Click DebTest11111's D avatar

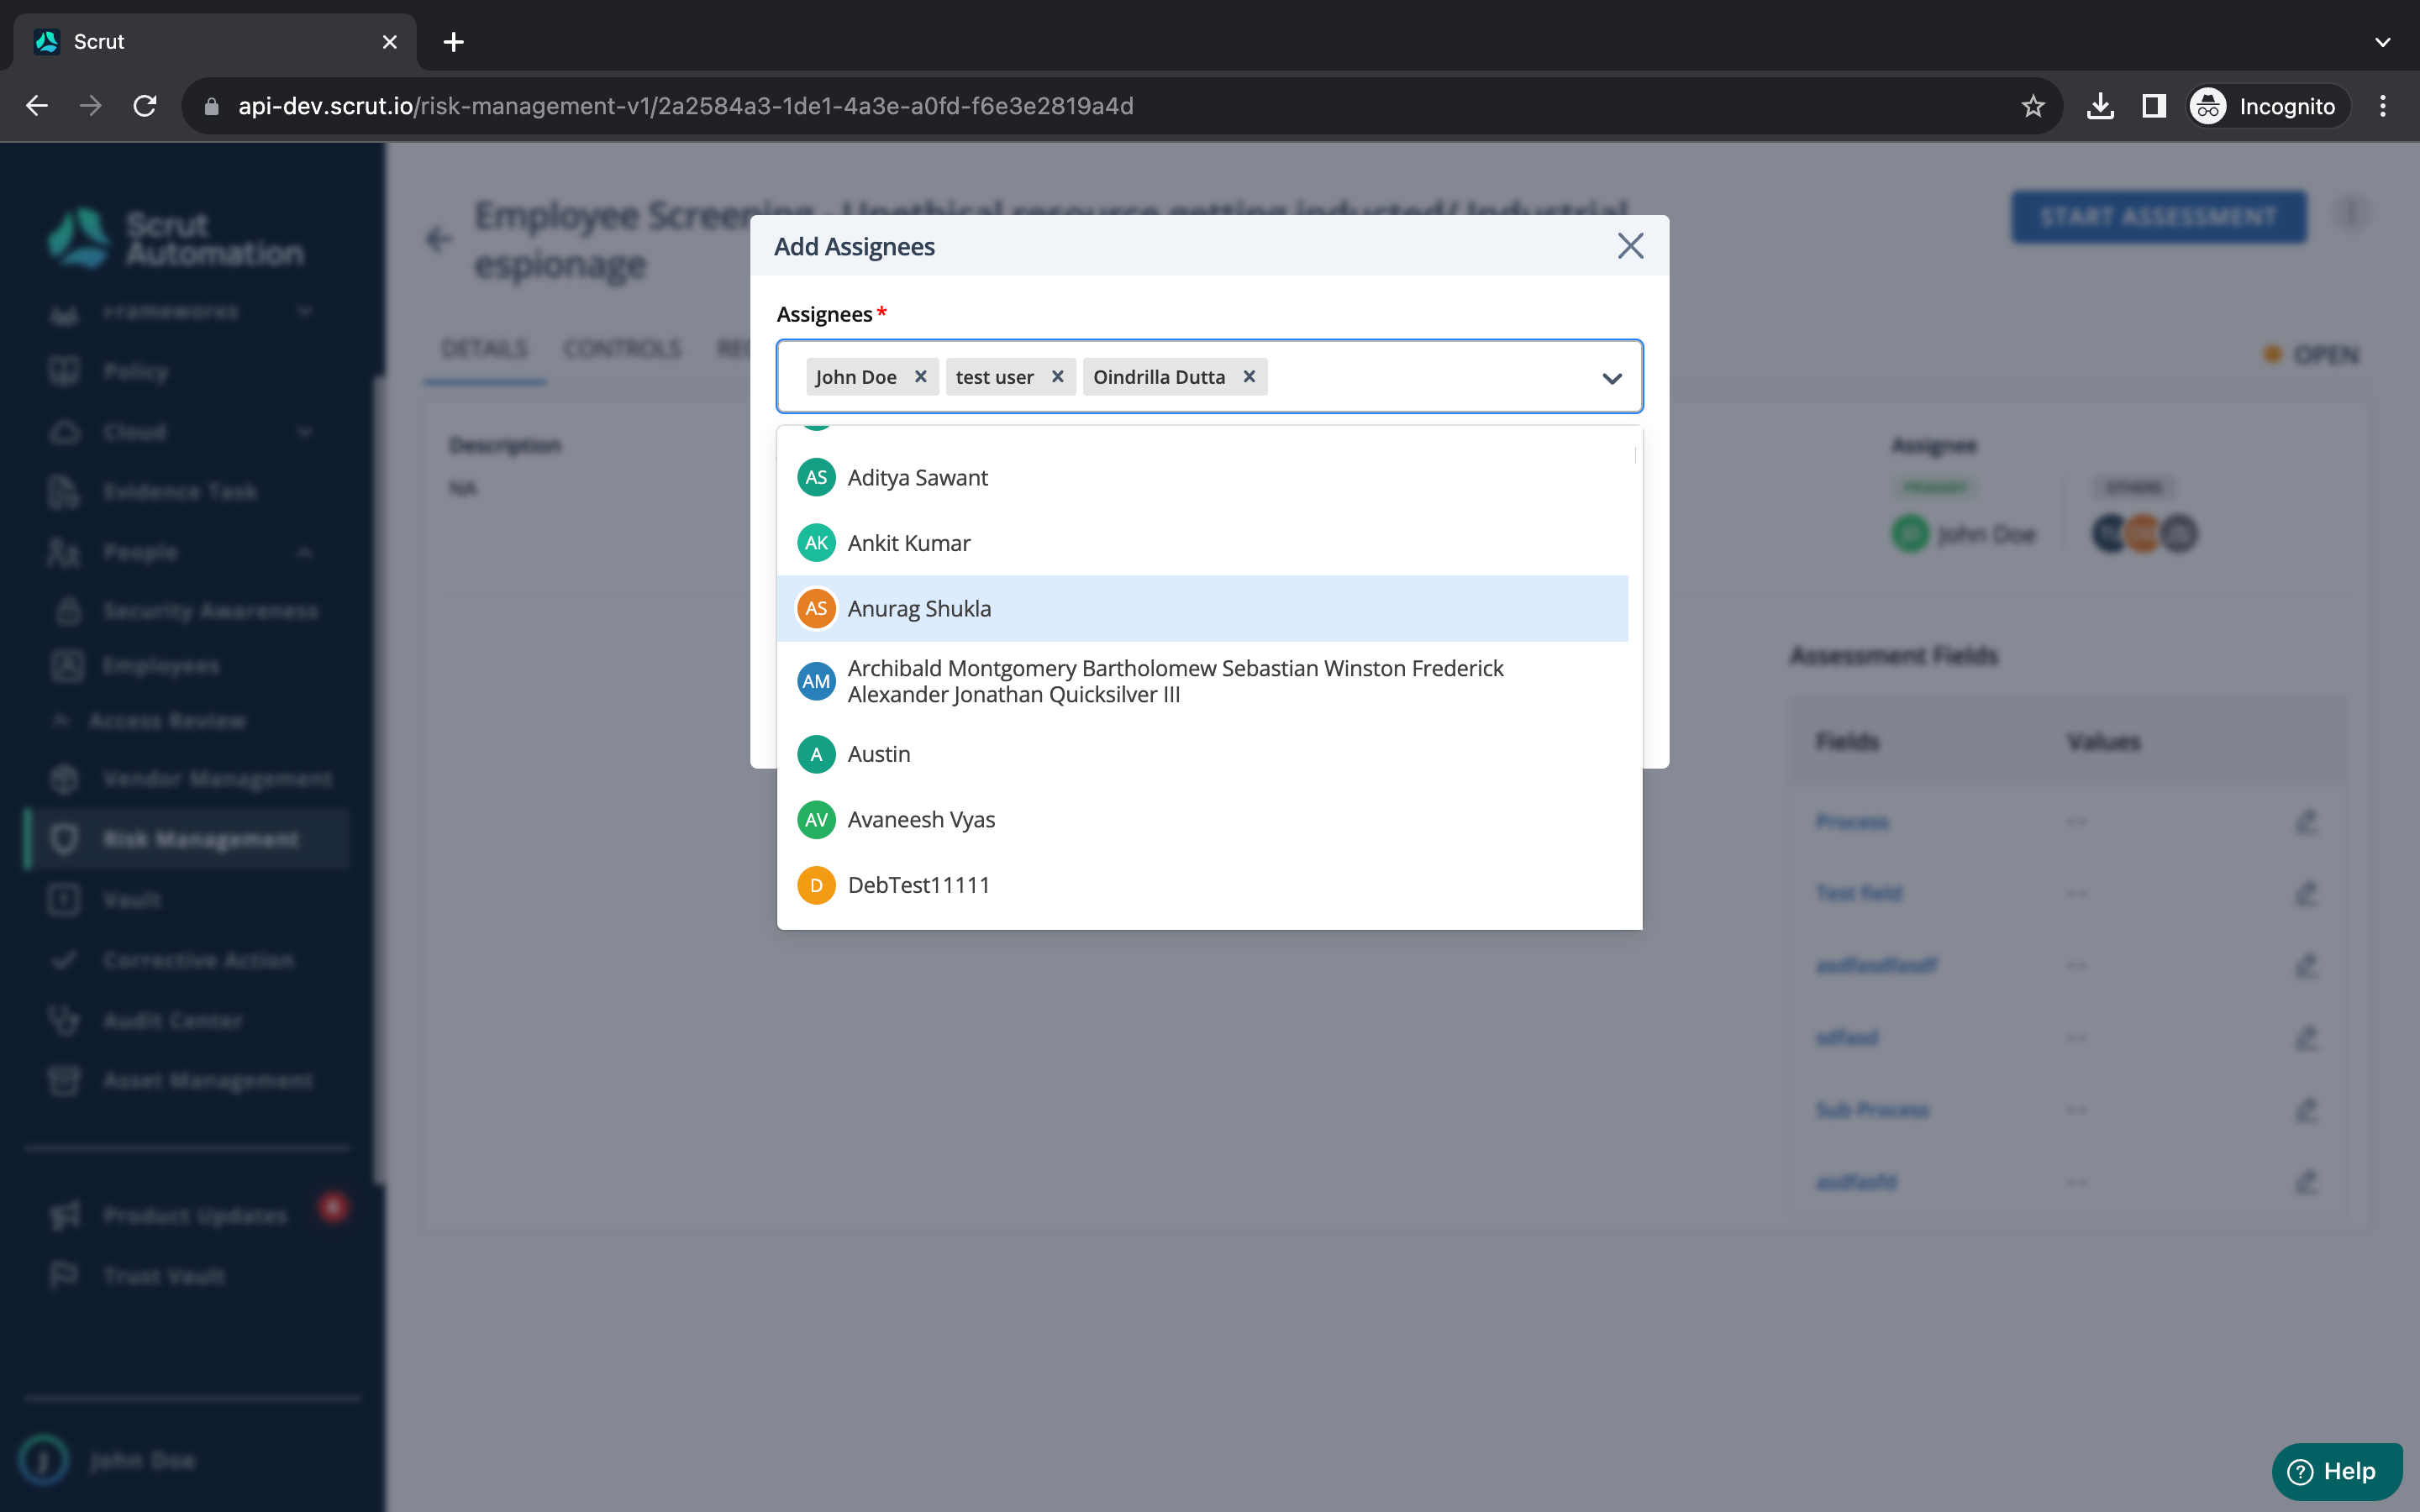(816, 885)
